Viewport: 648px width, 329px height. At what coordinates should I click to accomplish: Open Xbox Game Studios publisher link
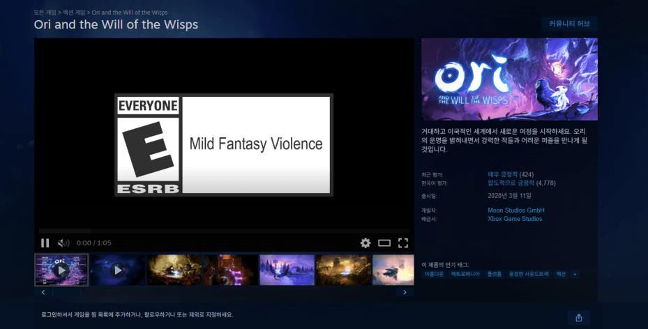(515, 219)
